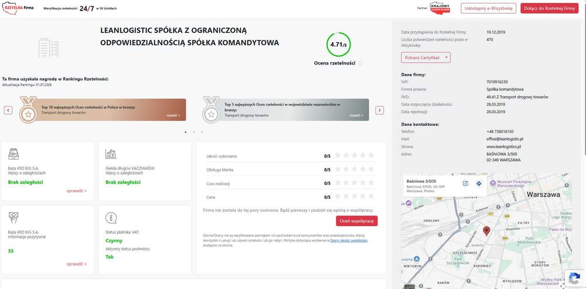The image size is (586, 289).
Task: Click Udostępnij e-Wizytówkę button
Action: pos(489,8)
